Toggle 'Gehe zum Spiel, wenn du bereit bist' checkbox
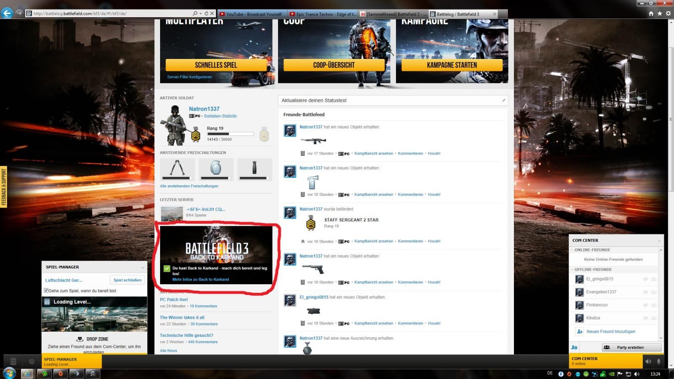Viewport: 674px width, 379px height. 46,291
